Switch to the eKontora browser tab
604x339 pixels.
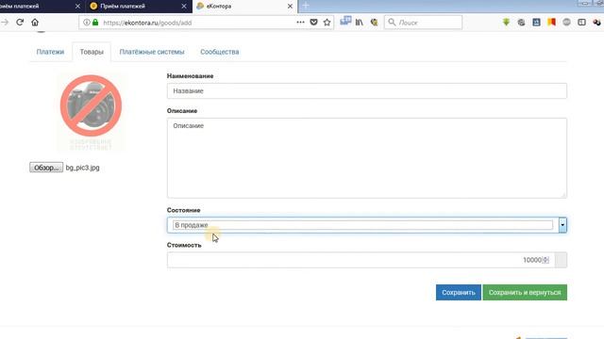245,7
